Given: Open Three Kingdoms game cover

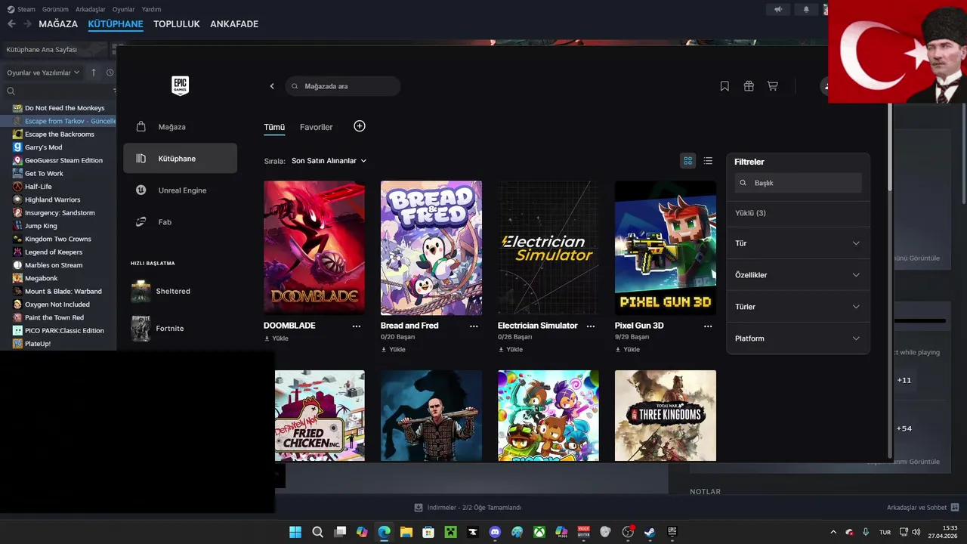Looking at the screenshot, I should click(x=666, y=416).
